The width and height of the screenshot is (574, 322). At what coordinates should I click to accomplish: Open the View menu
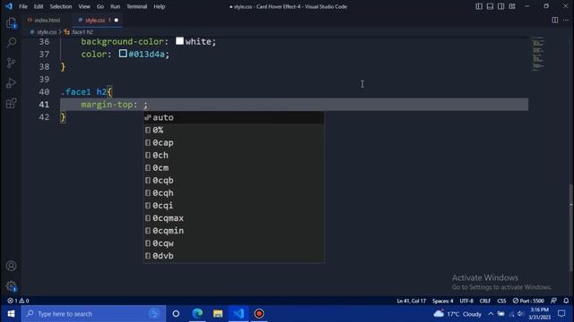click(x=84, y=6)
